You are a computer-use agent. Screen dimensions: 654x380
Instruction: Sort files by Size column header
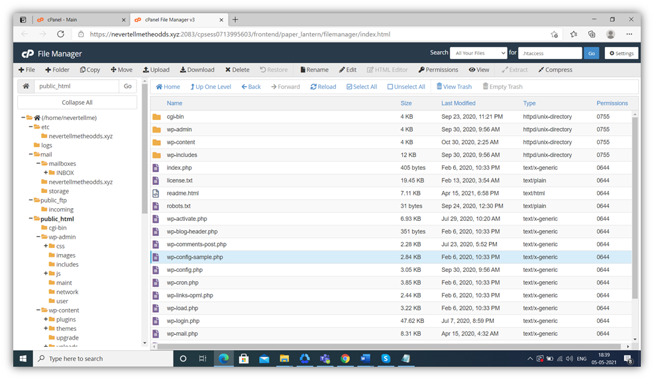[406, 103]
